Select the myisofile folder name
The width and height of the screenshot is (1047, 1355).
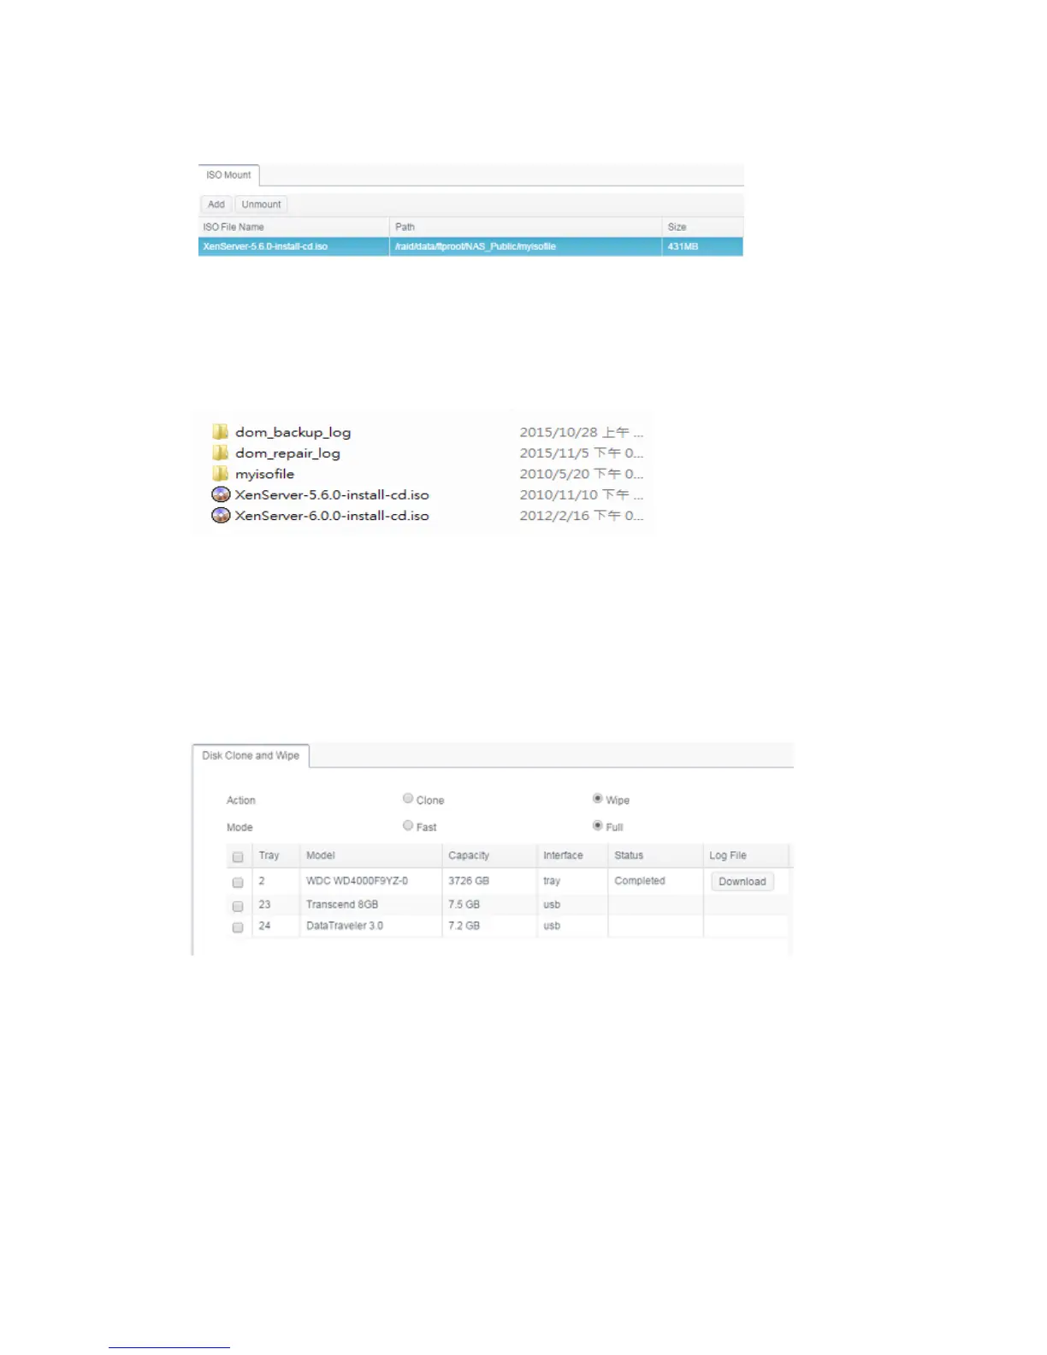(264, 474)
